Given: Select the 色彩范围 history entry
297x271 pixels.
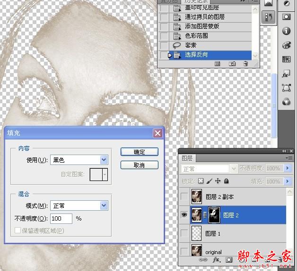Looking at the screenshot, I should (205, 36).
